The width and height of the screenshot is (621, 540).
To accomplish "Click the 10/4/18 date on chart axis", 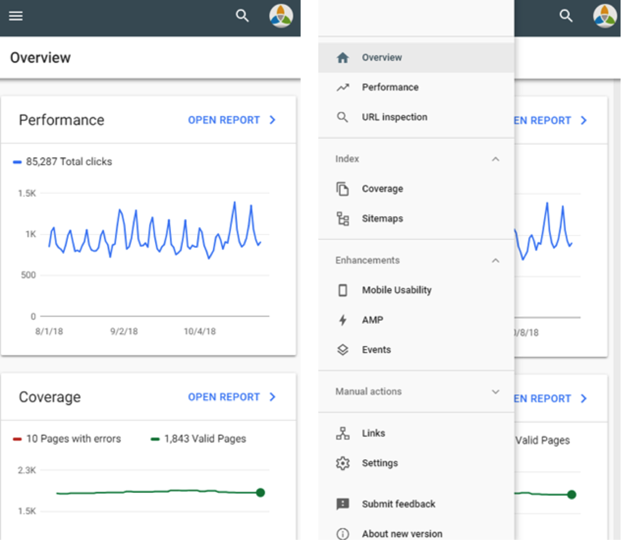I will [200, 331].
